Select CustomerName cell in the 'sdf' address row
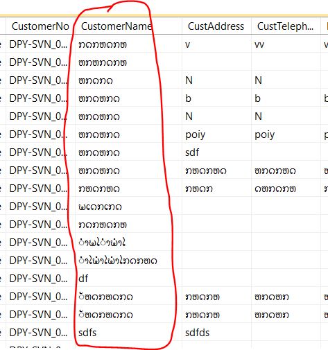The width and height of the screenshot is (328, 350). tap(128, 152)
